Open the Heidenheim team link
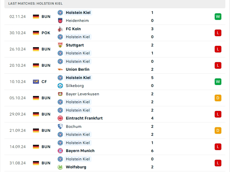The height and width of the screenshot is (172, 230). pos(77,21)
